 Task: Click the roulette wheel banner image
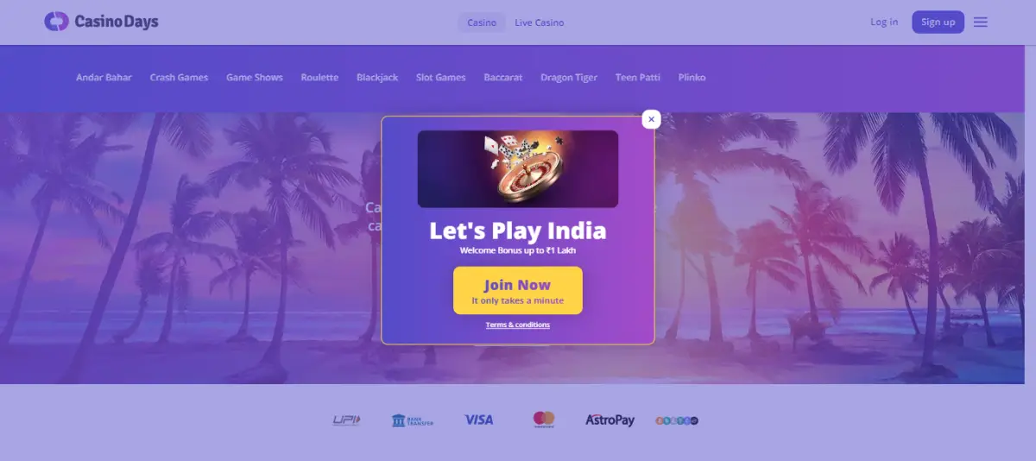pos(518,169)
